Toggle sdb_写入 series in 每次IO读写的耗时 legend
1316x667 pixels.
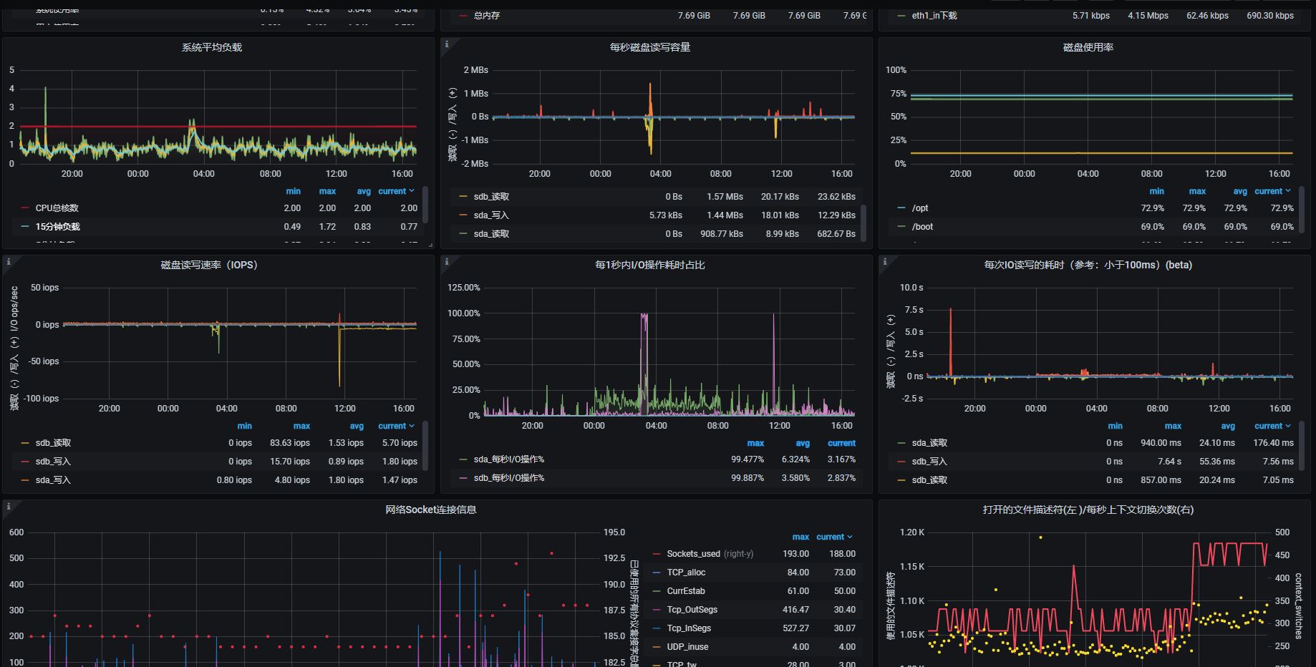click(929, 462)
